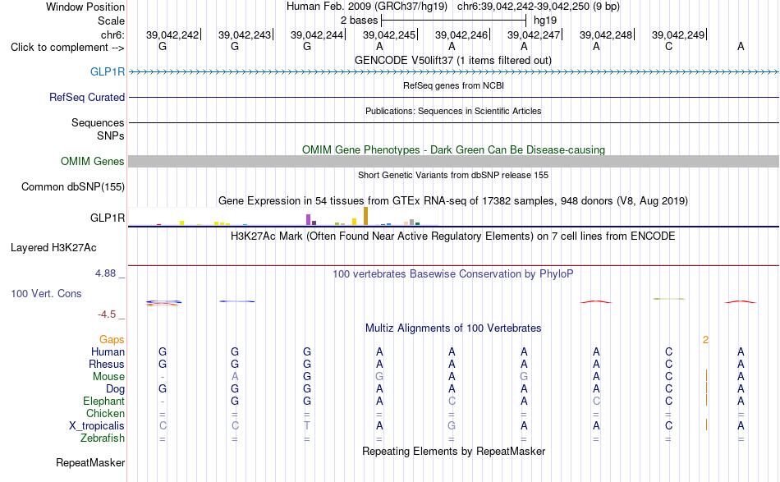Image resolution: width=780 pixels, height=482 pixels.
Task: Open the RefSeq Curated track label
Action: (x=86, y=97)
